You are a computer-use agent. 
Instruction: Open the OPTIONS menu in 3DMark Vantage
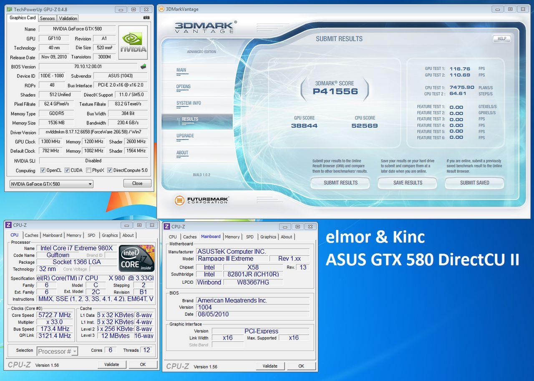pyautogui.click(x=184, y=87)
